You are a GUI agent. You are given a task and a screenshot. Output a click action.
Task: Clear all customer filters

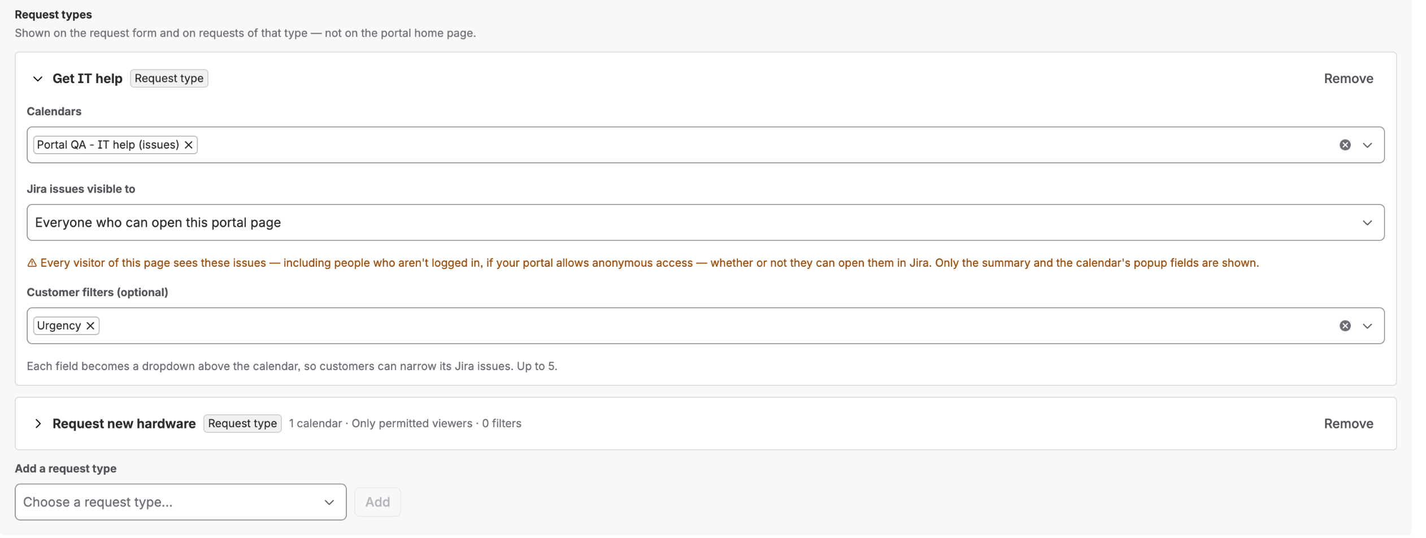click(x=1345, y=326)
